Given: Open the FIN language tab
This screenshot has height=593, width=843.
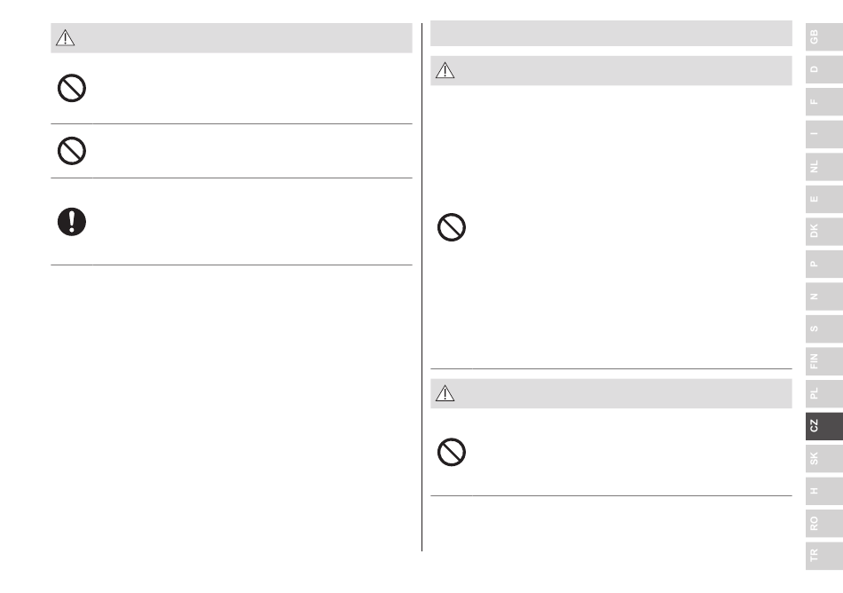Looking at the screenshot, I should coord(824,361).
